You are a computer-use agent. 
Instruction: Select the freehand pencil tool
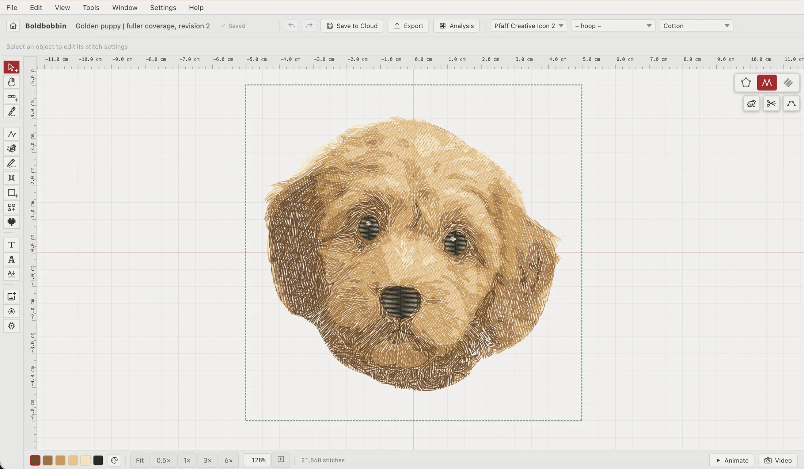(12, 163)
